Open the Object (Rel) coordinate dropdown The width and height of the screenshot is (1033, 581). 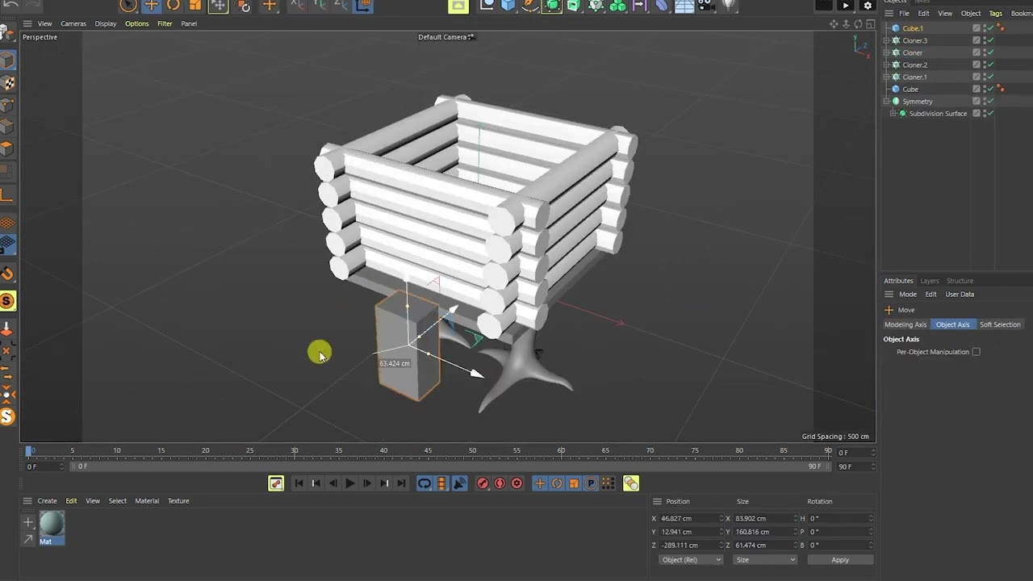(x=691, y=559)
